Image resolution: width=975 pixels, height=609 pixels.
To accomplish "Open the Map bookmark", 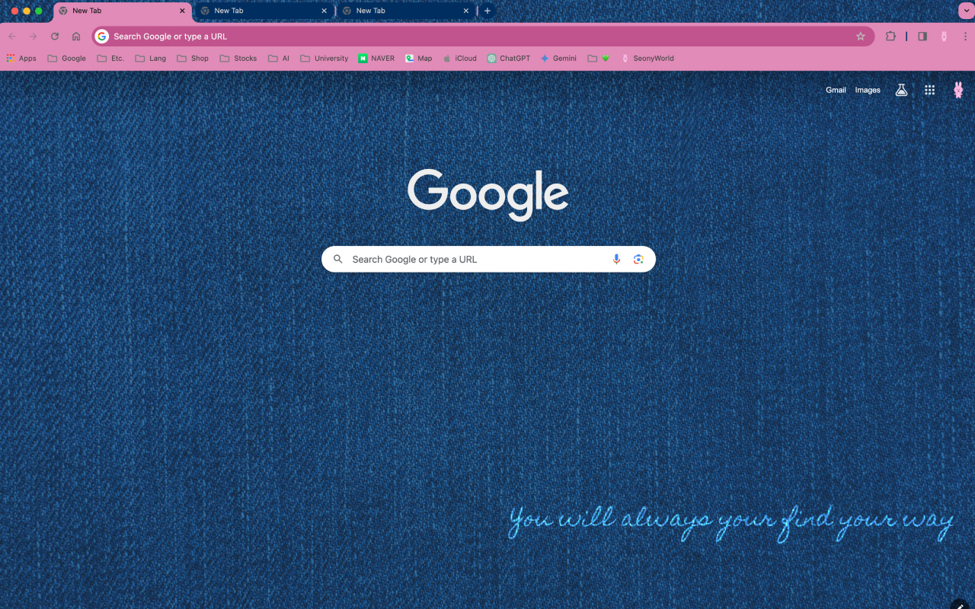I will pyautogui.click(x=419, y=58).
